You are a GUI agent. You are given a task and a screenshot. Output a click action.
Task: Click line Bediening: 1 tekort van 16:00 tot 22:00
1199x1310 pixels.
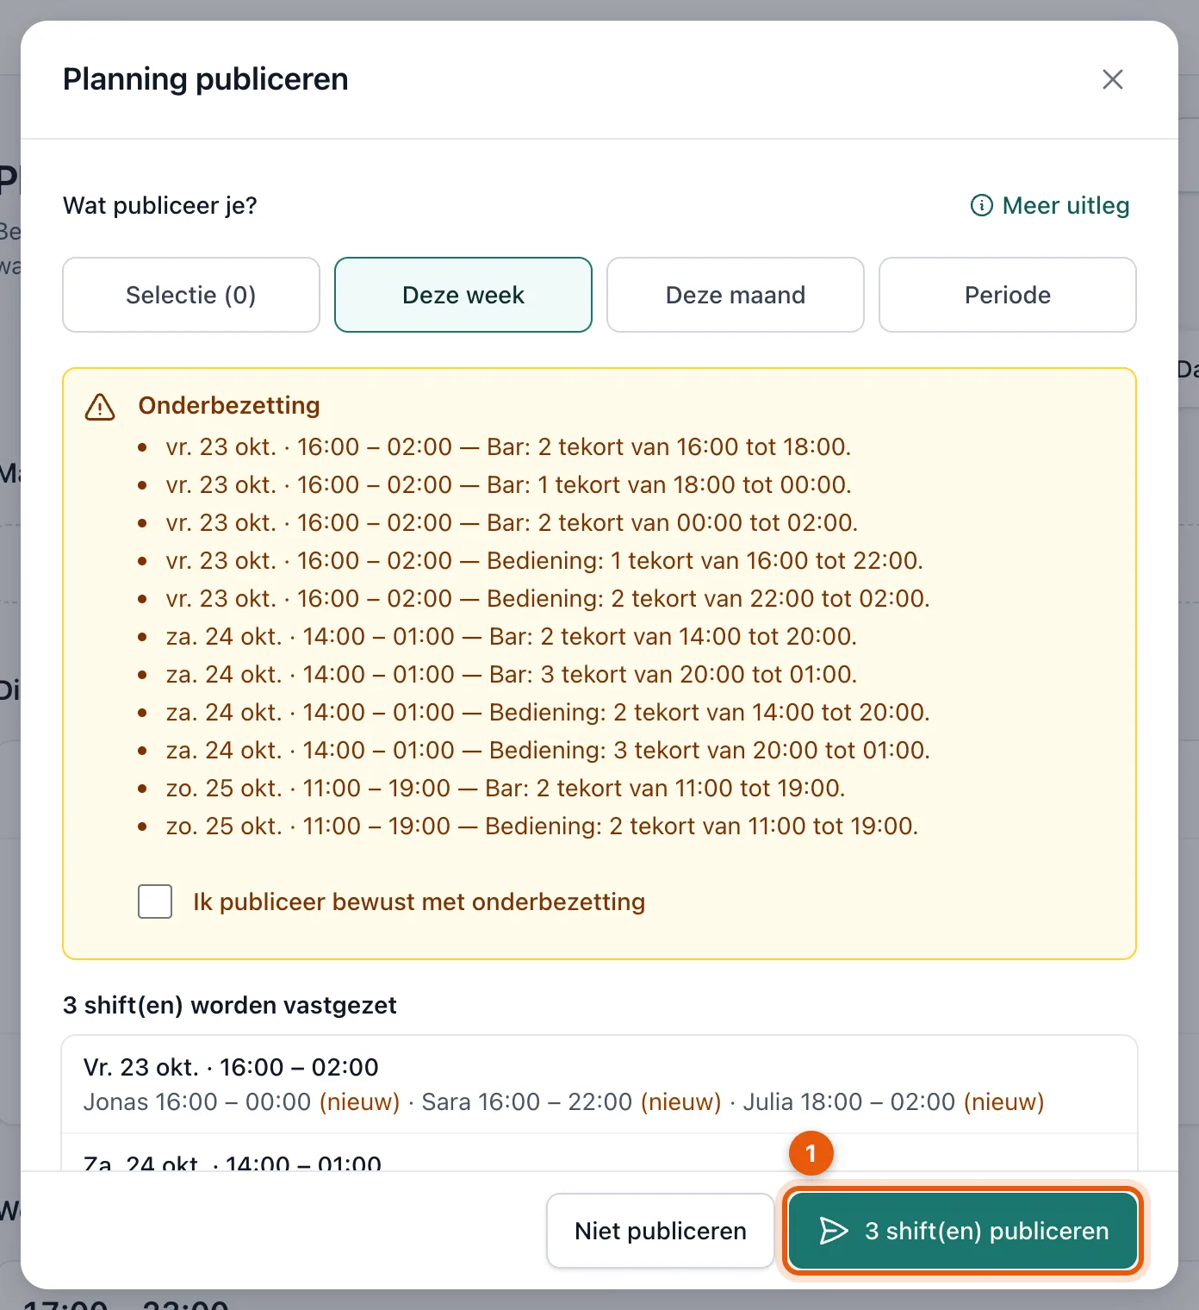coord(544,560)
